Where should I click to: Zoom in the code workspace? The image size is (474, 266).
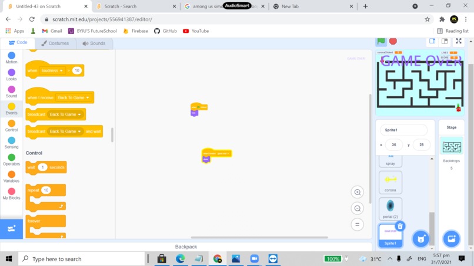(358, 192)
